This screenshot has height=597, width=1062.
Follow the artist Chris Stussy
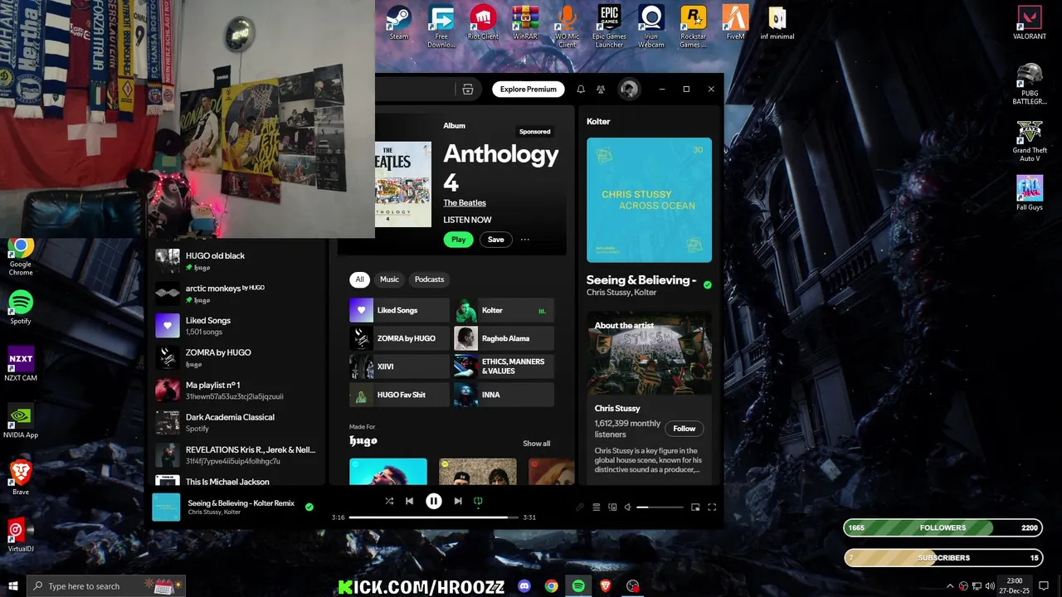[684, 429]
